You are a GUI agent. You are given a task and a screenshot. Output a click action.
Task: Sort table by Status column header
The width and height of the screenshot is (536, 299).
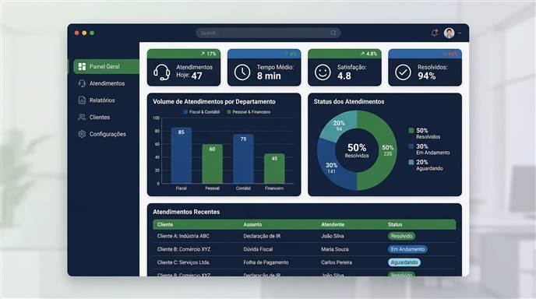click(x=395, y=224)
